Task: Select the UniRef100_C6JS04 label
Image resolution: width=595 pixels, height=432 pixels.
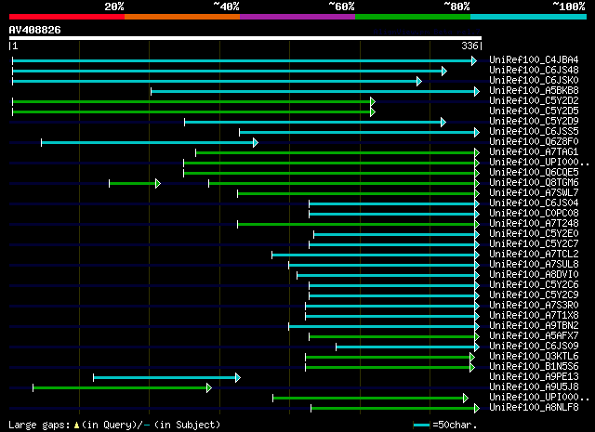Action: point(534,203)
